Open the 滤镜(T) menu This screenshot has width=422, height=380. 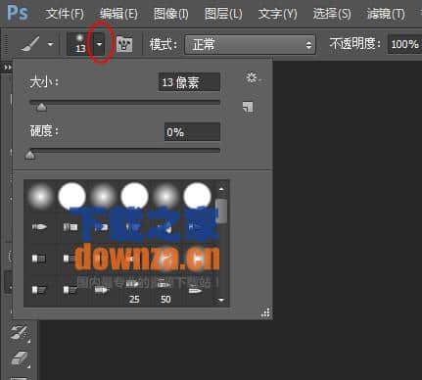386,14
